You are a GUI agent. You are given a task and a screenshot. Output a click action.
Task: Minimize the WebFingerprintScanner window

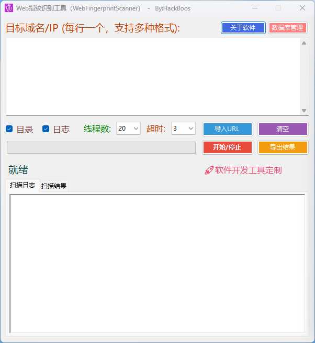[x=255, y=8]
